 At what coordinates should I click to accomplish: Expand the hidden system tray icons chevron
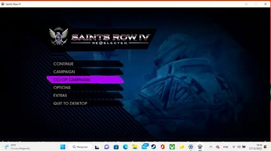pos(211,147)
